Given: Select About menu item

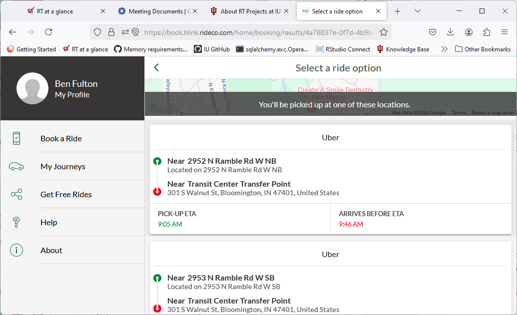Looking at the screenshot, I should click(x=72, y=250).
